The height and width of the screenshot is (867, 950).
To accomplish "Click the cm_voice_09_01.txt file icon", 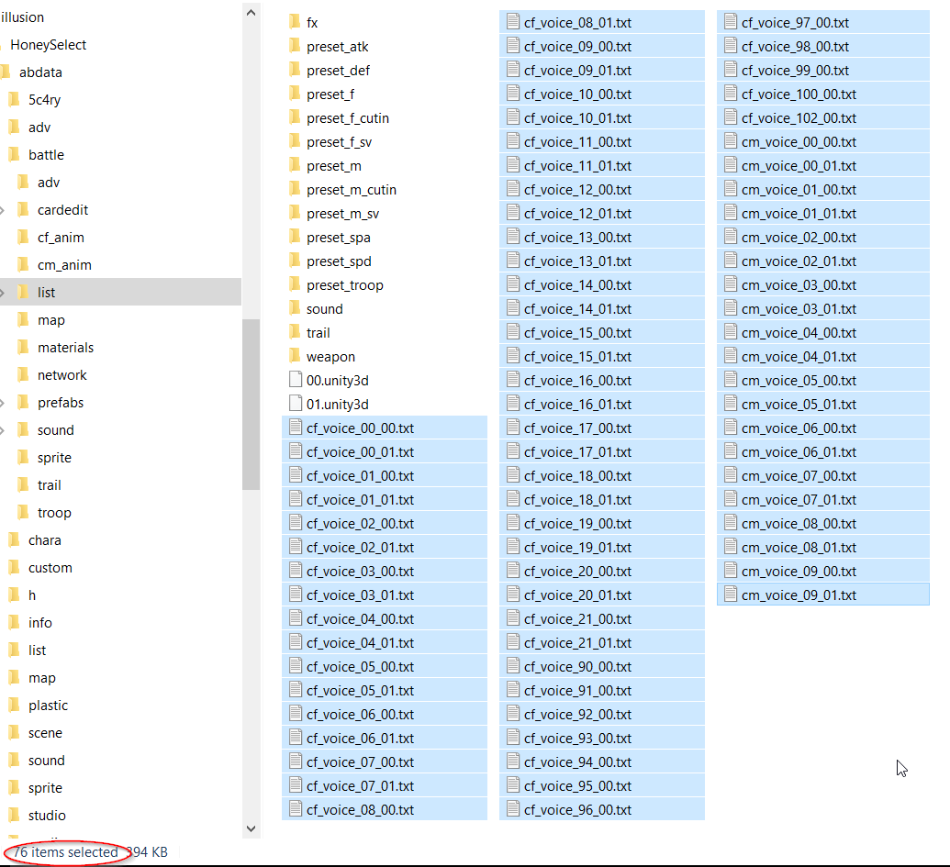I will pyautogui.click(x=730, y=595).
